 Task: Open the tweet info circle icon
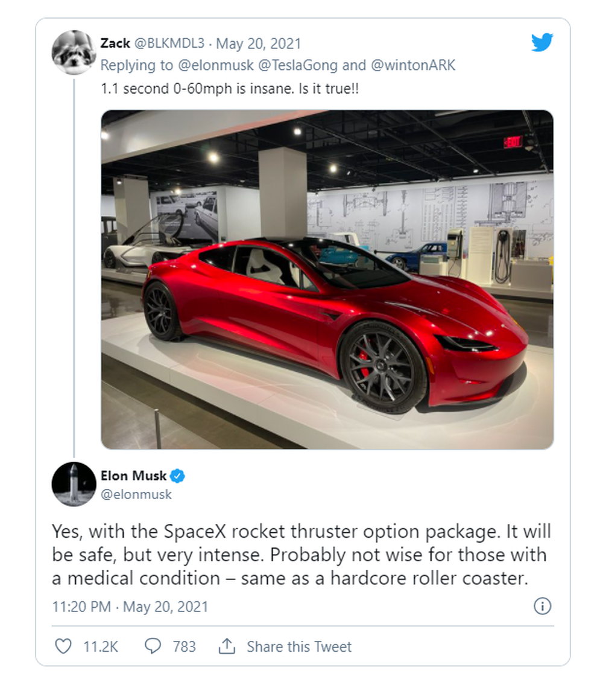pyautogui.click(x=542, y=606)
